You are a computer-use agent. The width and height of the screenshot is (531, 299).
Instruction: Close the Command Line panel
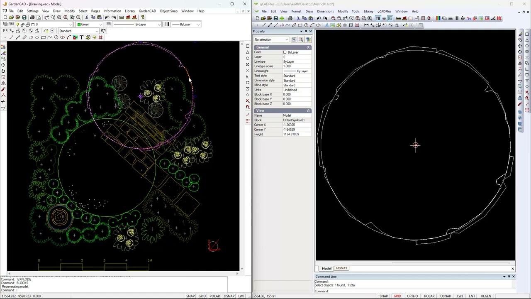point(513,277)
